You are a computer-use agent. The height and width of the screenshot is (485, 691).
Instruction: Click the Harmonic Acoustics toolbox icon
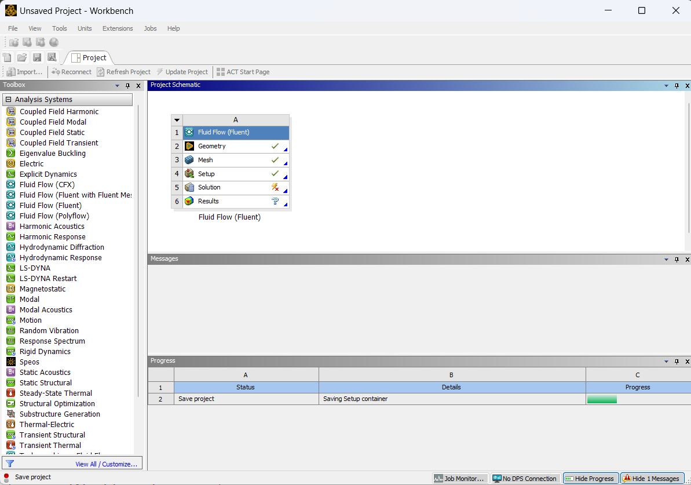tap(11, 226)
